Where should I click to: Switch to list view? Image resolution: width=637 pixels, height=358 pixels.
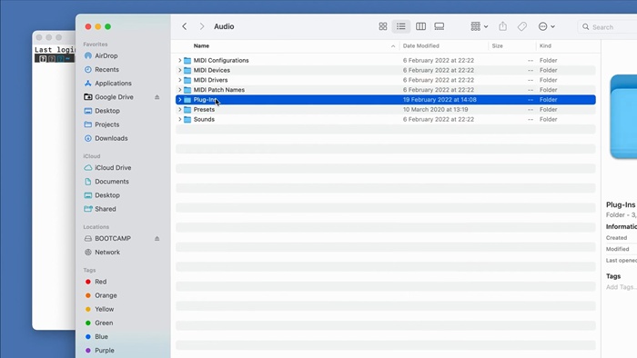point(401,26)
